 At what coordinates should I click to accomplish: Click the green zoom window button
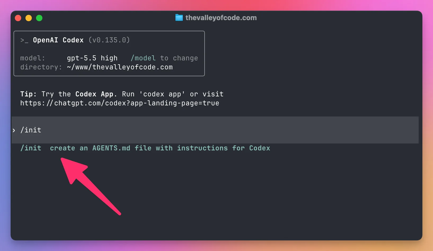tap(39, 18)
